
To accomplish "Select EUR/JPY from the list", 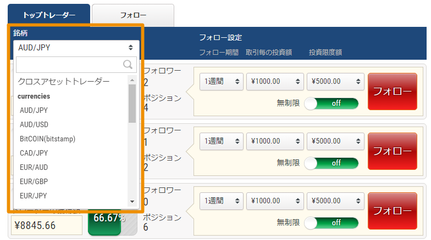I will click(x=33, y=196).
